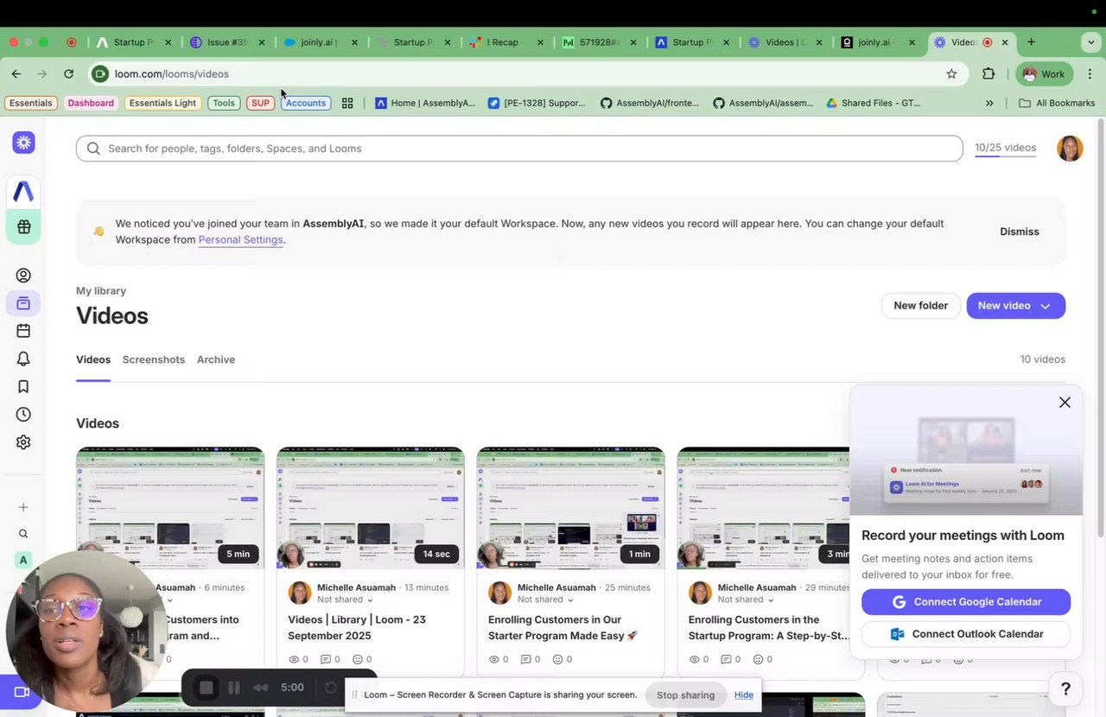Screen dimensions: 1106x717
Task: Click Connect Google Calendar button
Action: (966, 602)
